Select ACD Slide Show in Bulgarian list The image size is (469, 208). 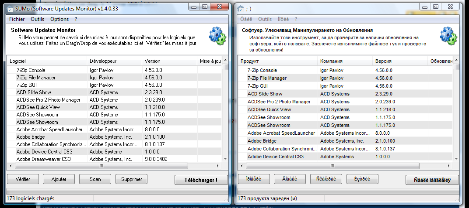[265, 94]
